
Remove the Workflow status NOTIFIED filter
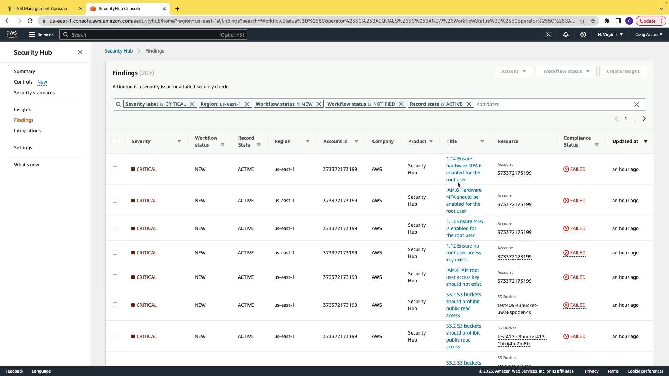click(x=401, y=104)
